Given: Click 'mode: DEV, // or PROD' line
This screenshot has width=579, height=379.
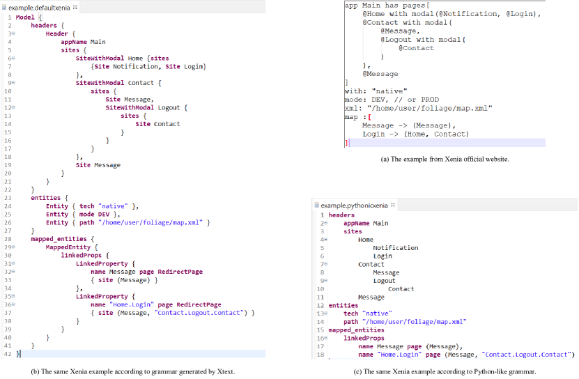Looking at the screenshot, I should click(392, 100).
